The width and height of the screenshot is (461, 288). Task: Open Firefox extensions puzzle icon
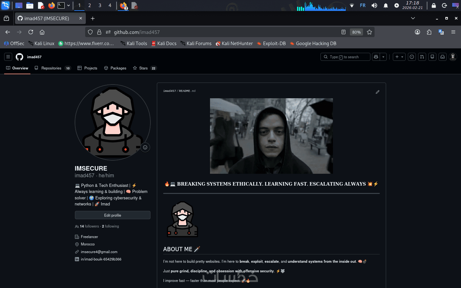point(429,32)
